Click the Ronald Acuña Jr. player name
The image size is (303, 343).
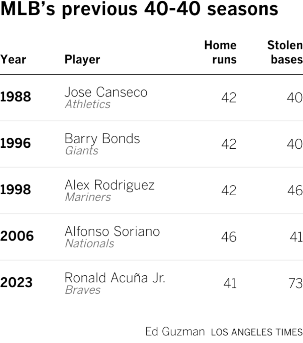click(115, 278)
